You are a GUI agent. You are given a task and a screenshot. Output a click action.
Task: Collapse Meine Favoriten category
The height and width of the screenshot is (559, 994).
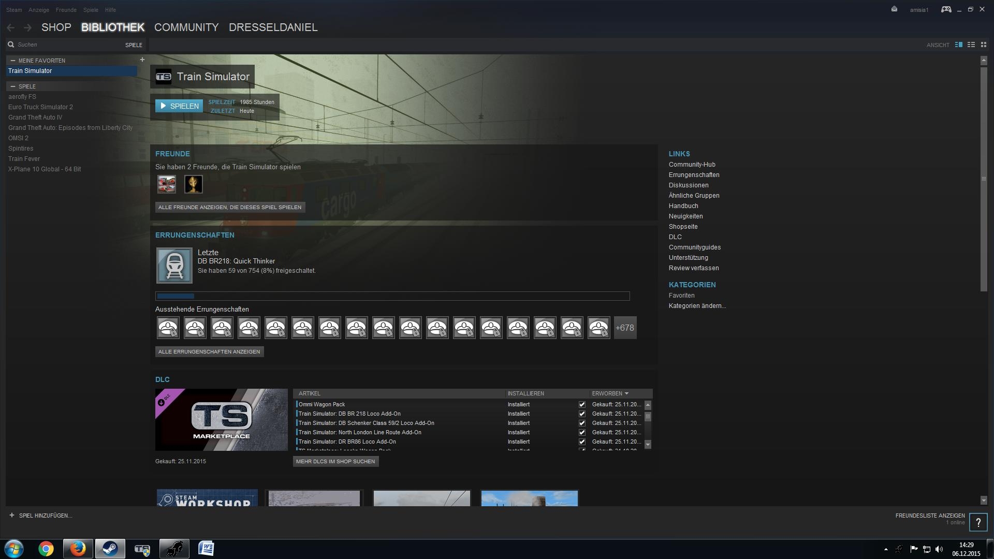13,61
